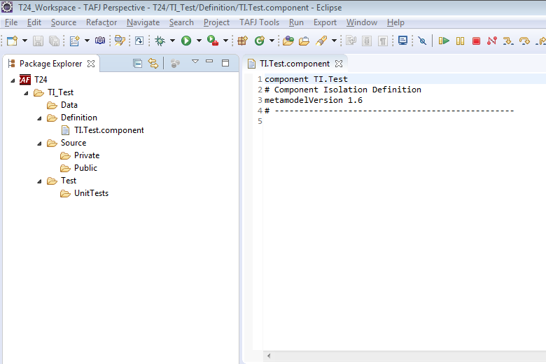The image size is (546, 364).
Task: Select the UnitTests folder
Action: coord(91,193)
